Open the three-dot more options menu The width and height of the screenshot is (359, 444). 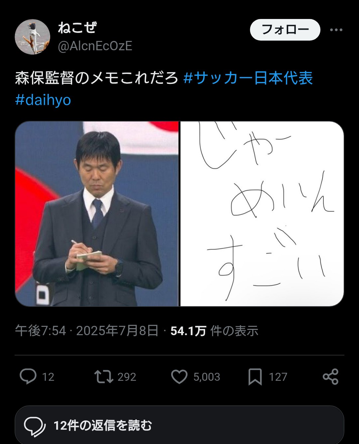(x=336, y=30)
